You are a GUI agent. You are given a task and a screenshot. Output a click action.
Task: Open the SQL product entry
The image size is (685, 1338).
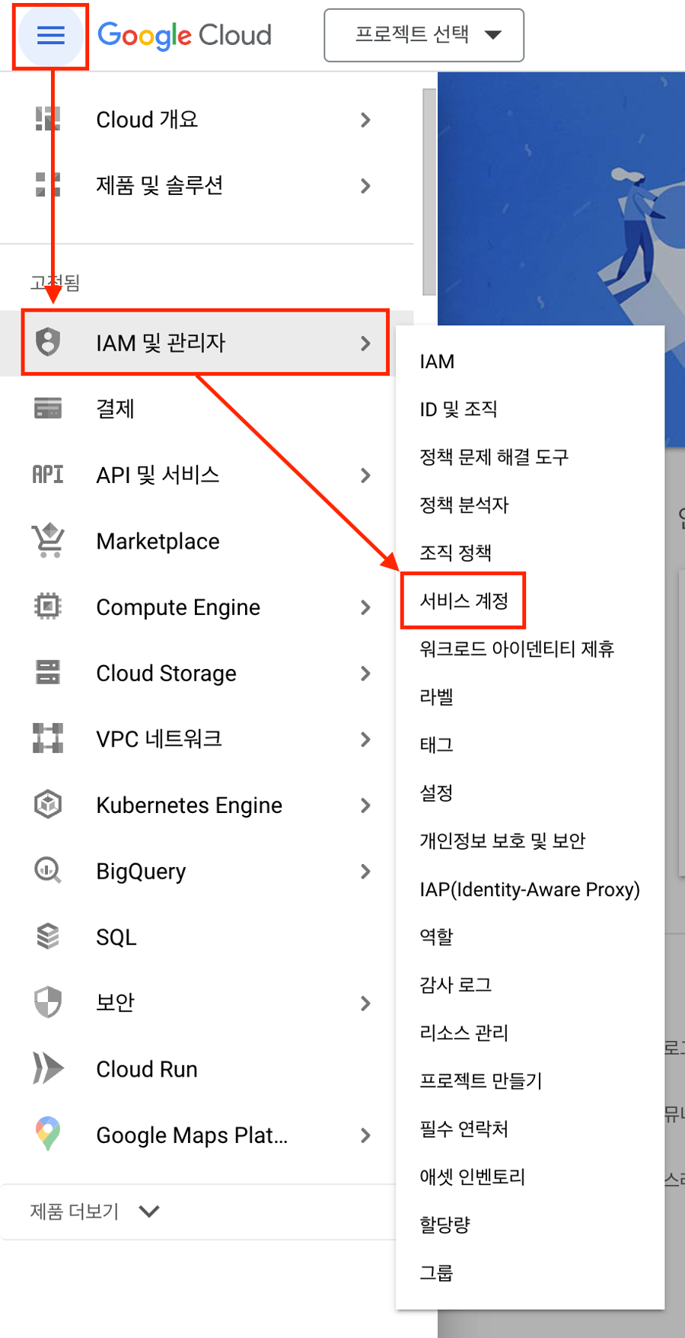116,937
